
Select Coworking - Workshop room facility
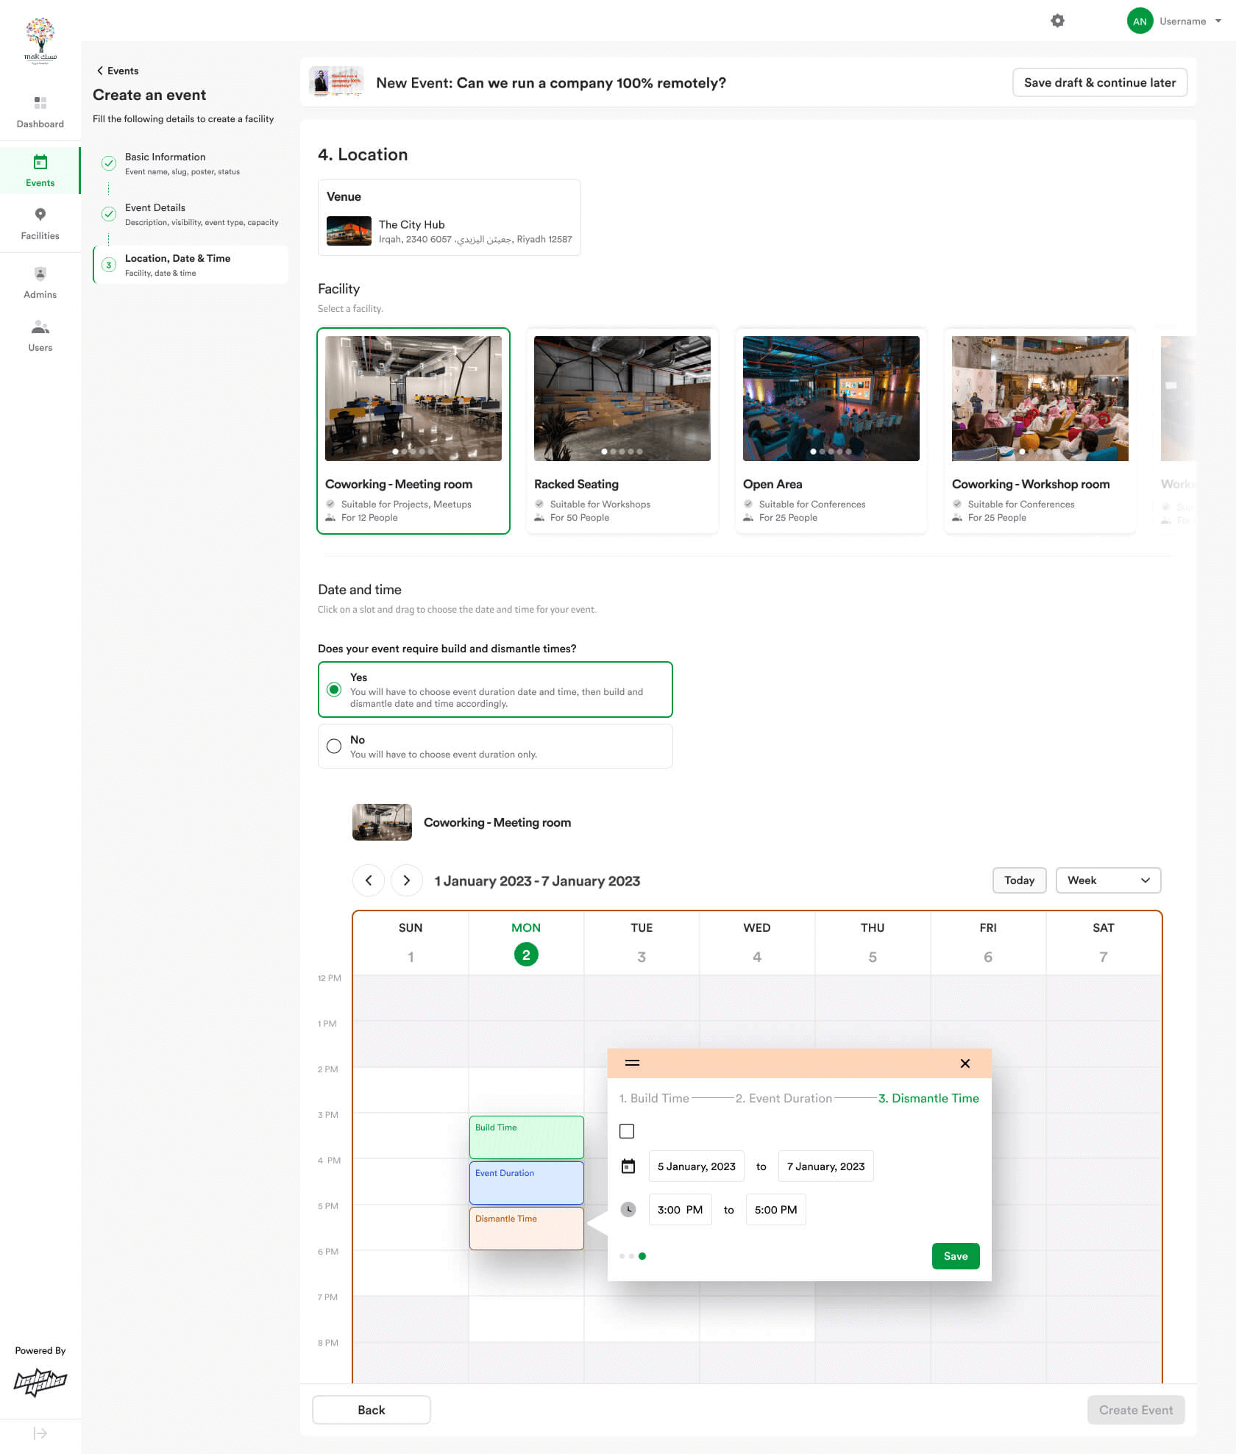pyautogui.click(x=1040, y=431)
